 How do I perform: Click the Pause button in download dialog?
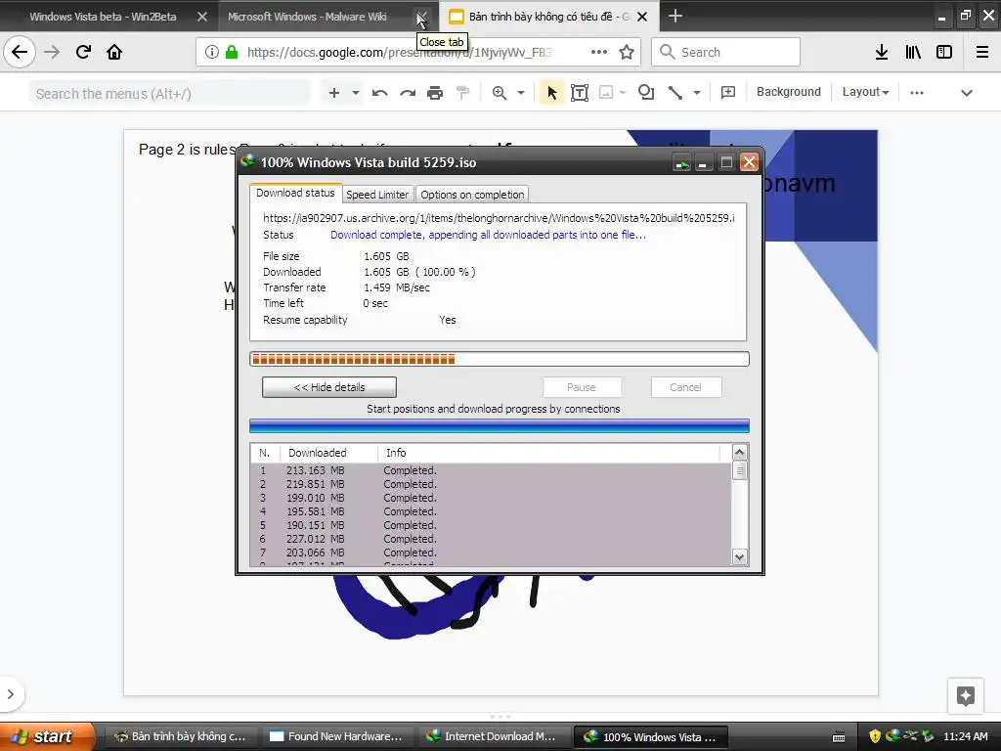(x=582, y=387)
